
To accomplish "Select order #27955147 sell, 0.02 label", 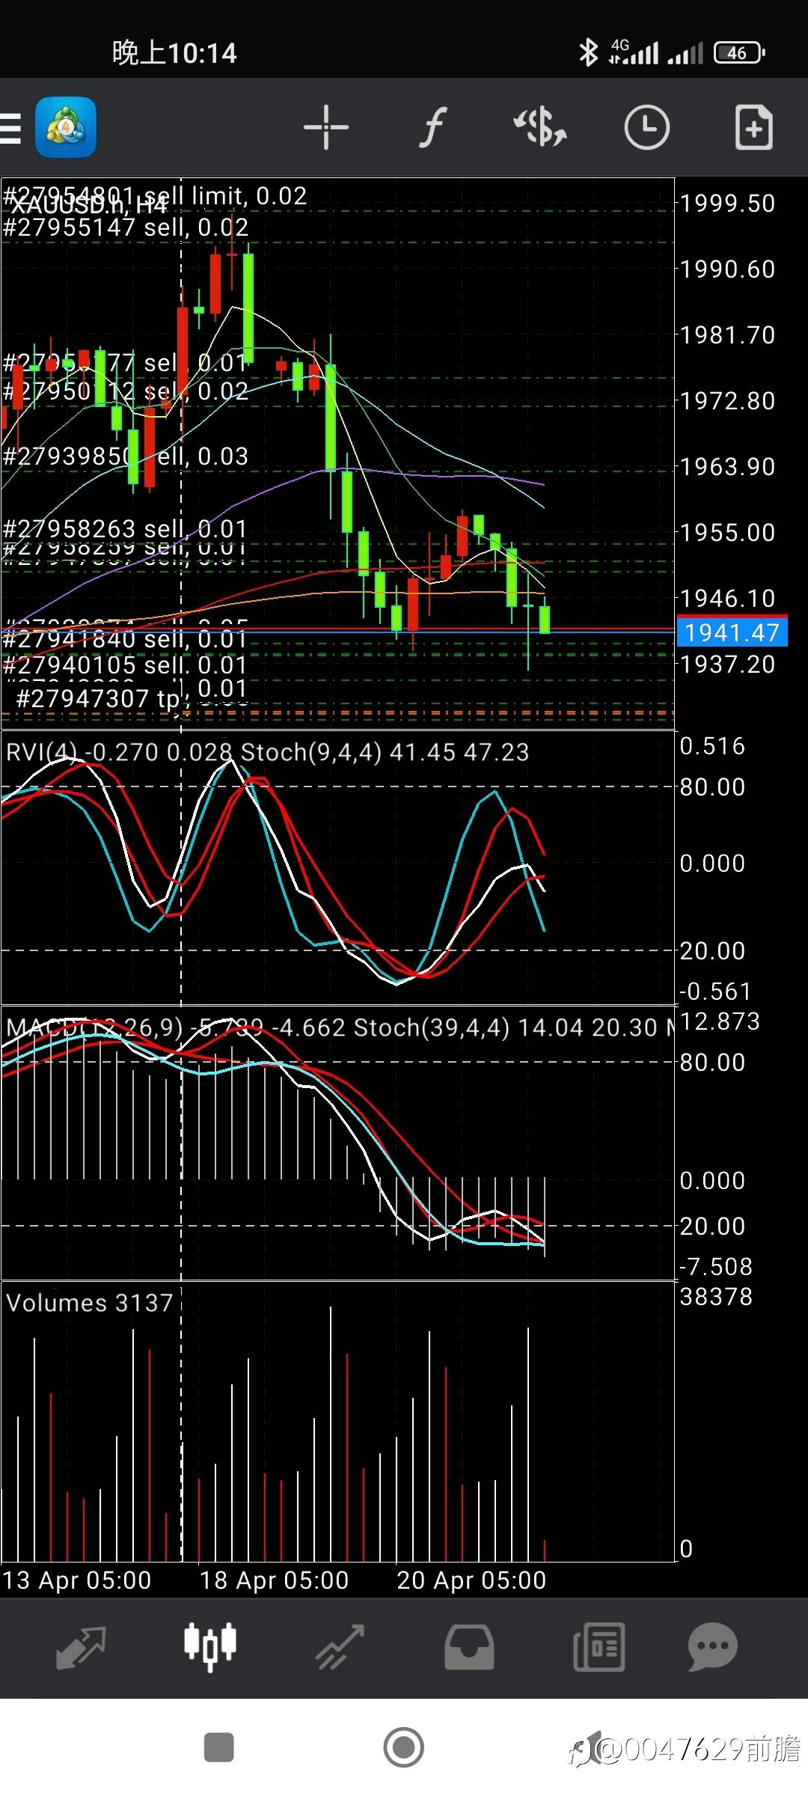I will point(126,227).
